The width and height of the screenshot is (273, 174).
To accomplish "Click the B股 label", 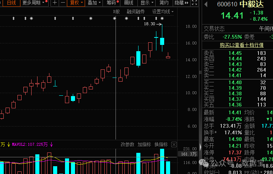I will (116, 12).
